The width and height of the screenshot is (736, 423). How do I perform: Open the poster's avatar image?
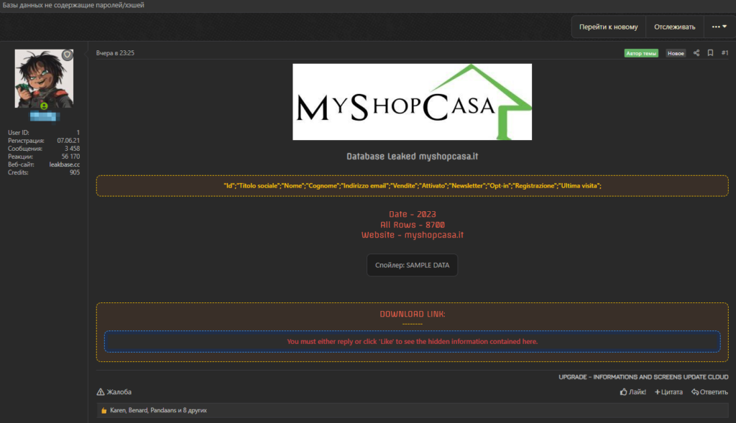tap(44, 79)
